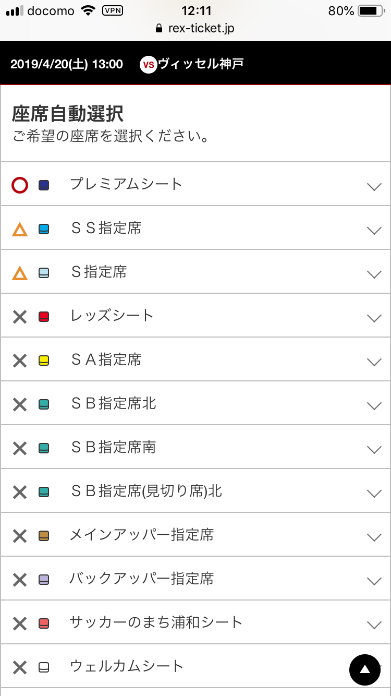The height and width of the screenshot is (696, 391).
Task: Click the orange triangle icon beside ＳＳ指定席
Action: click(20, 229)
